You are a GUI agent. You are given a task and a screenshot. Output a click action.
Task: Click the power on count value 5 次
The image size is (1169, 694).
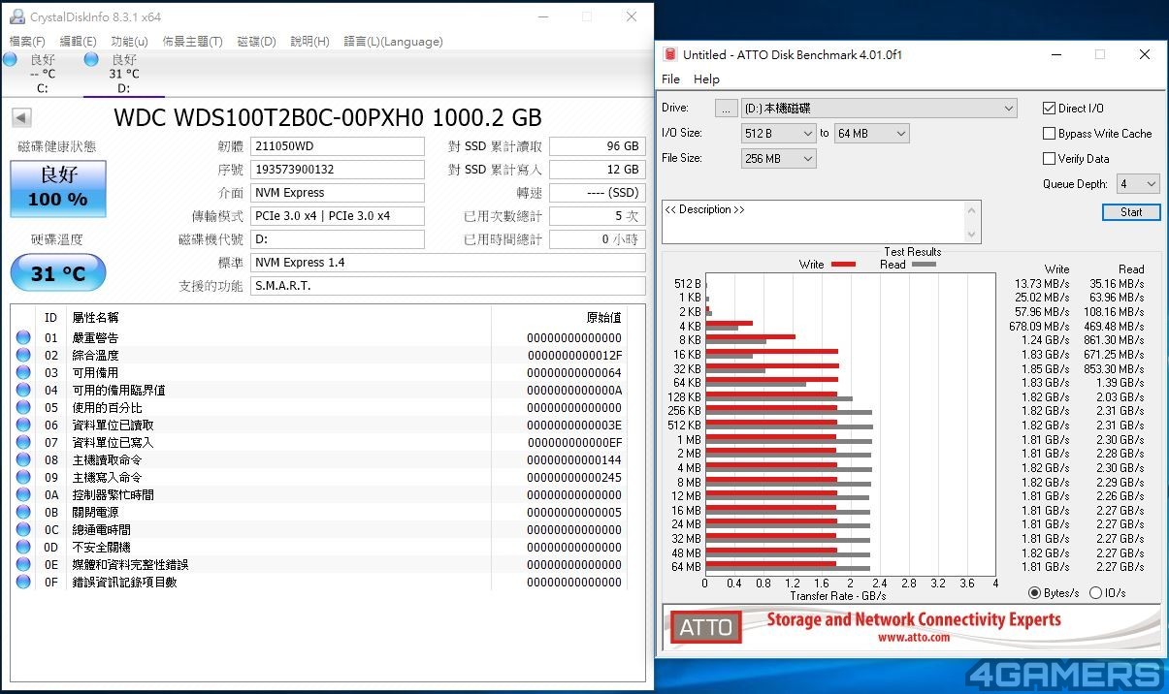point(598,216)
